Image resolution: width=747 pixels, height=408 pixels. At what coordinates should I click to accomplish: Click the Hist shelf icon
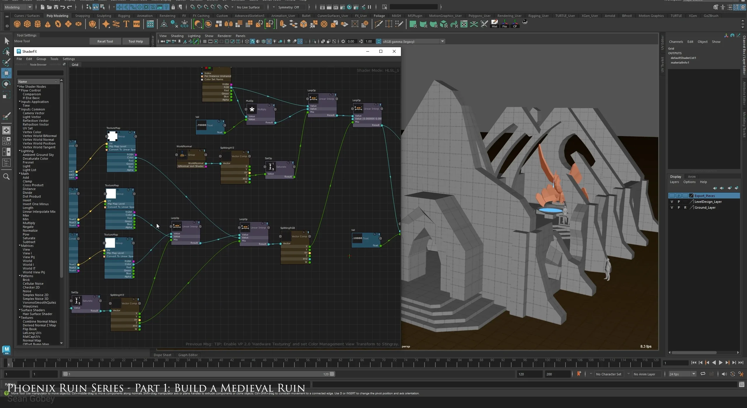pyautogui.click(x=494, y=24)
